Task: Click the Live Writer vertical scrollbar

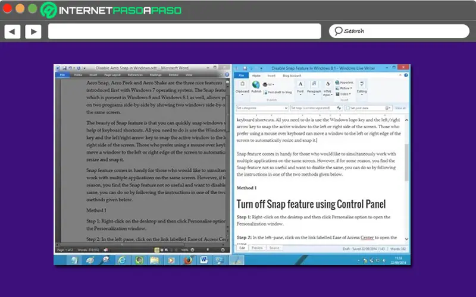Action: pos(406,162)
